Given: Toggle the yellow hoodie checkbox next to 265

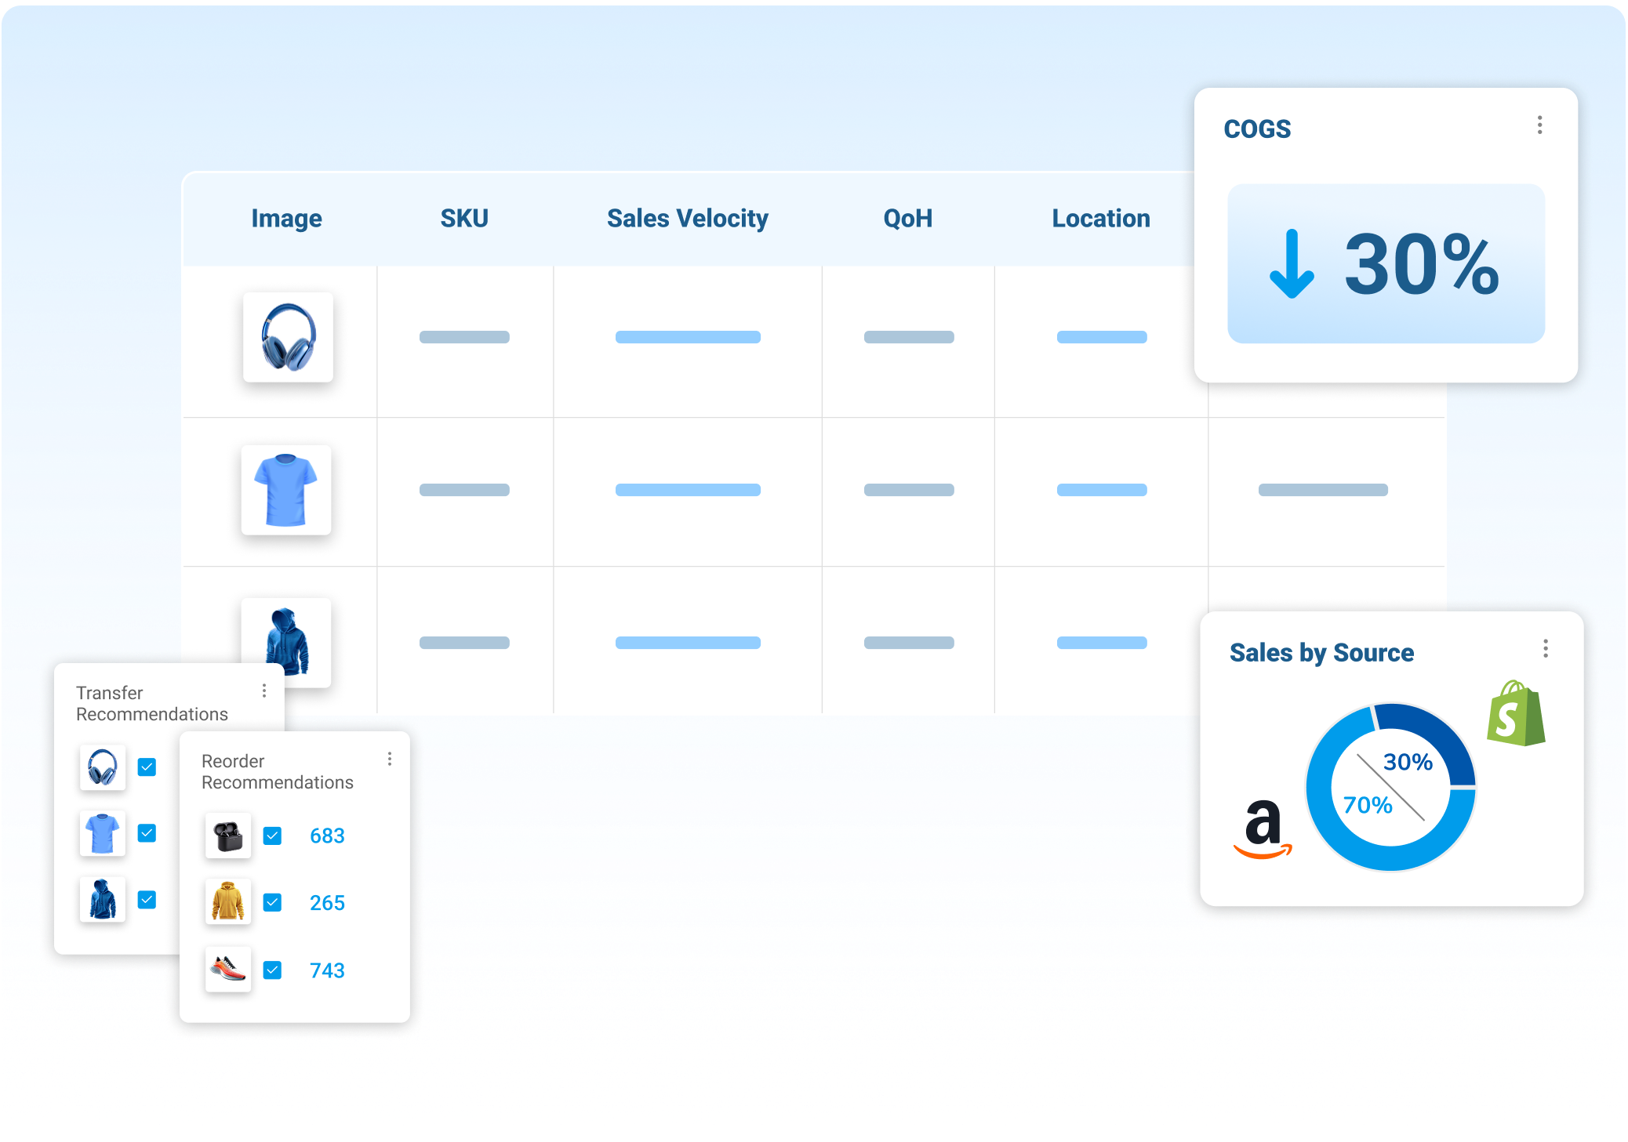Looking at the screenshot, I should 272,902.
